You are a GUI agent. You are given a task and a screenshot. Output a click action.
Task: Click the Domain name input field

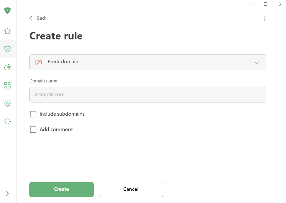pos(148,95)
